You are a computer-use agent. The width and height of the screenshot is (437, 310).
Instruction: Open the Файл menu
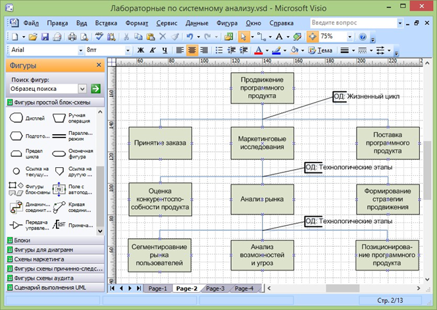pos(31,23)
